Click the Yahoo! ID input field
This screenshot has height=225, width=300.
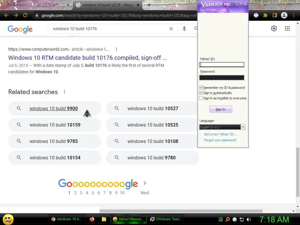click(x=222, y=65)
